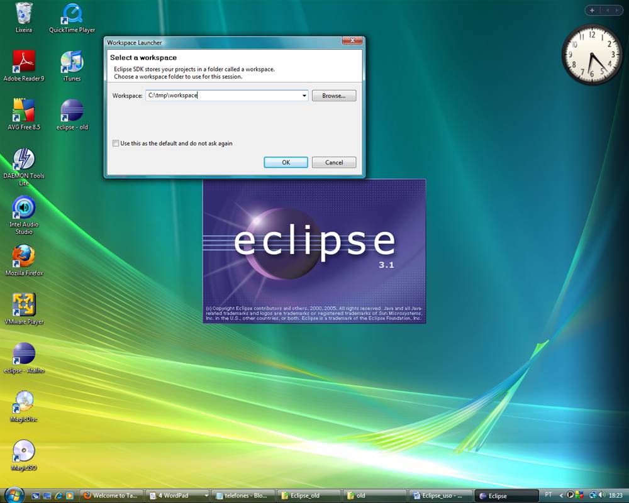Select the QuickTime Player desktop icon
The image size is (629, 503).
(72, 18)
